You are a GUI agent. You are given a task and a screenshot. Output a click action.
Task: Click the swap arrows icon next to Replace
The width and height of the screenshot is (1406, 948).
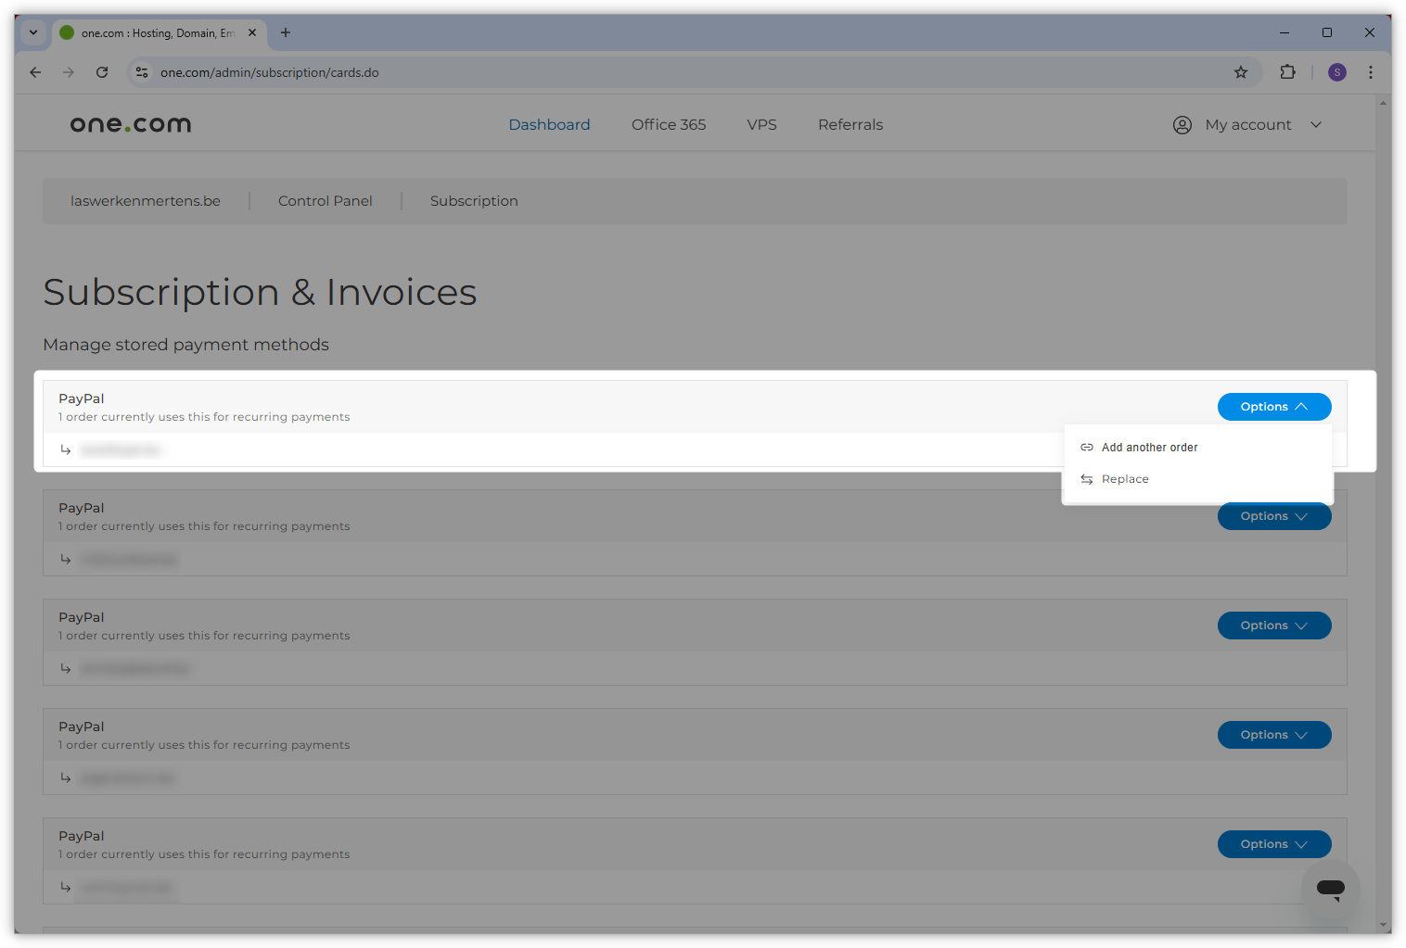(x=1086, y=479)
